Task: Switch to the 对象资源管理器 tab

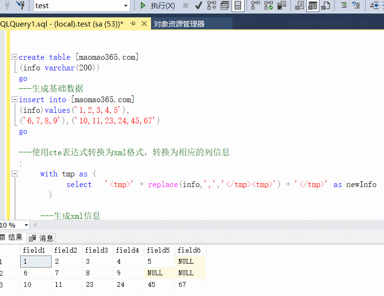Action: (179, 24)
